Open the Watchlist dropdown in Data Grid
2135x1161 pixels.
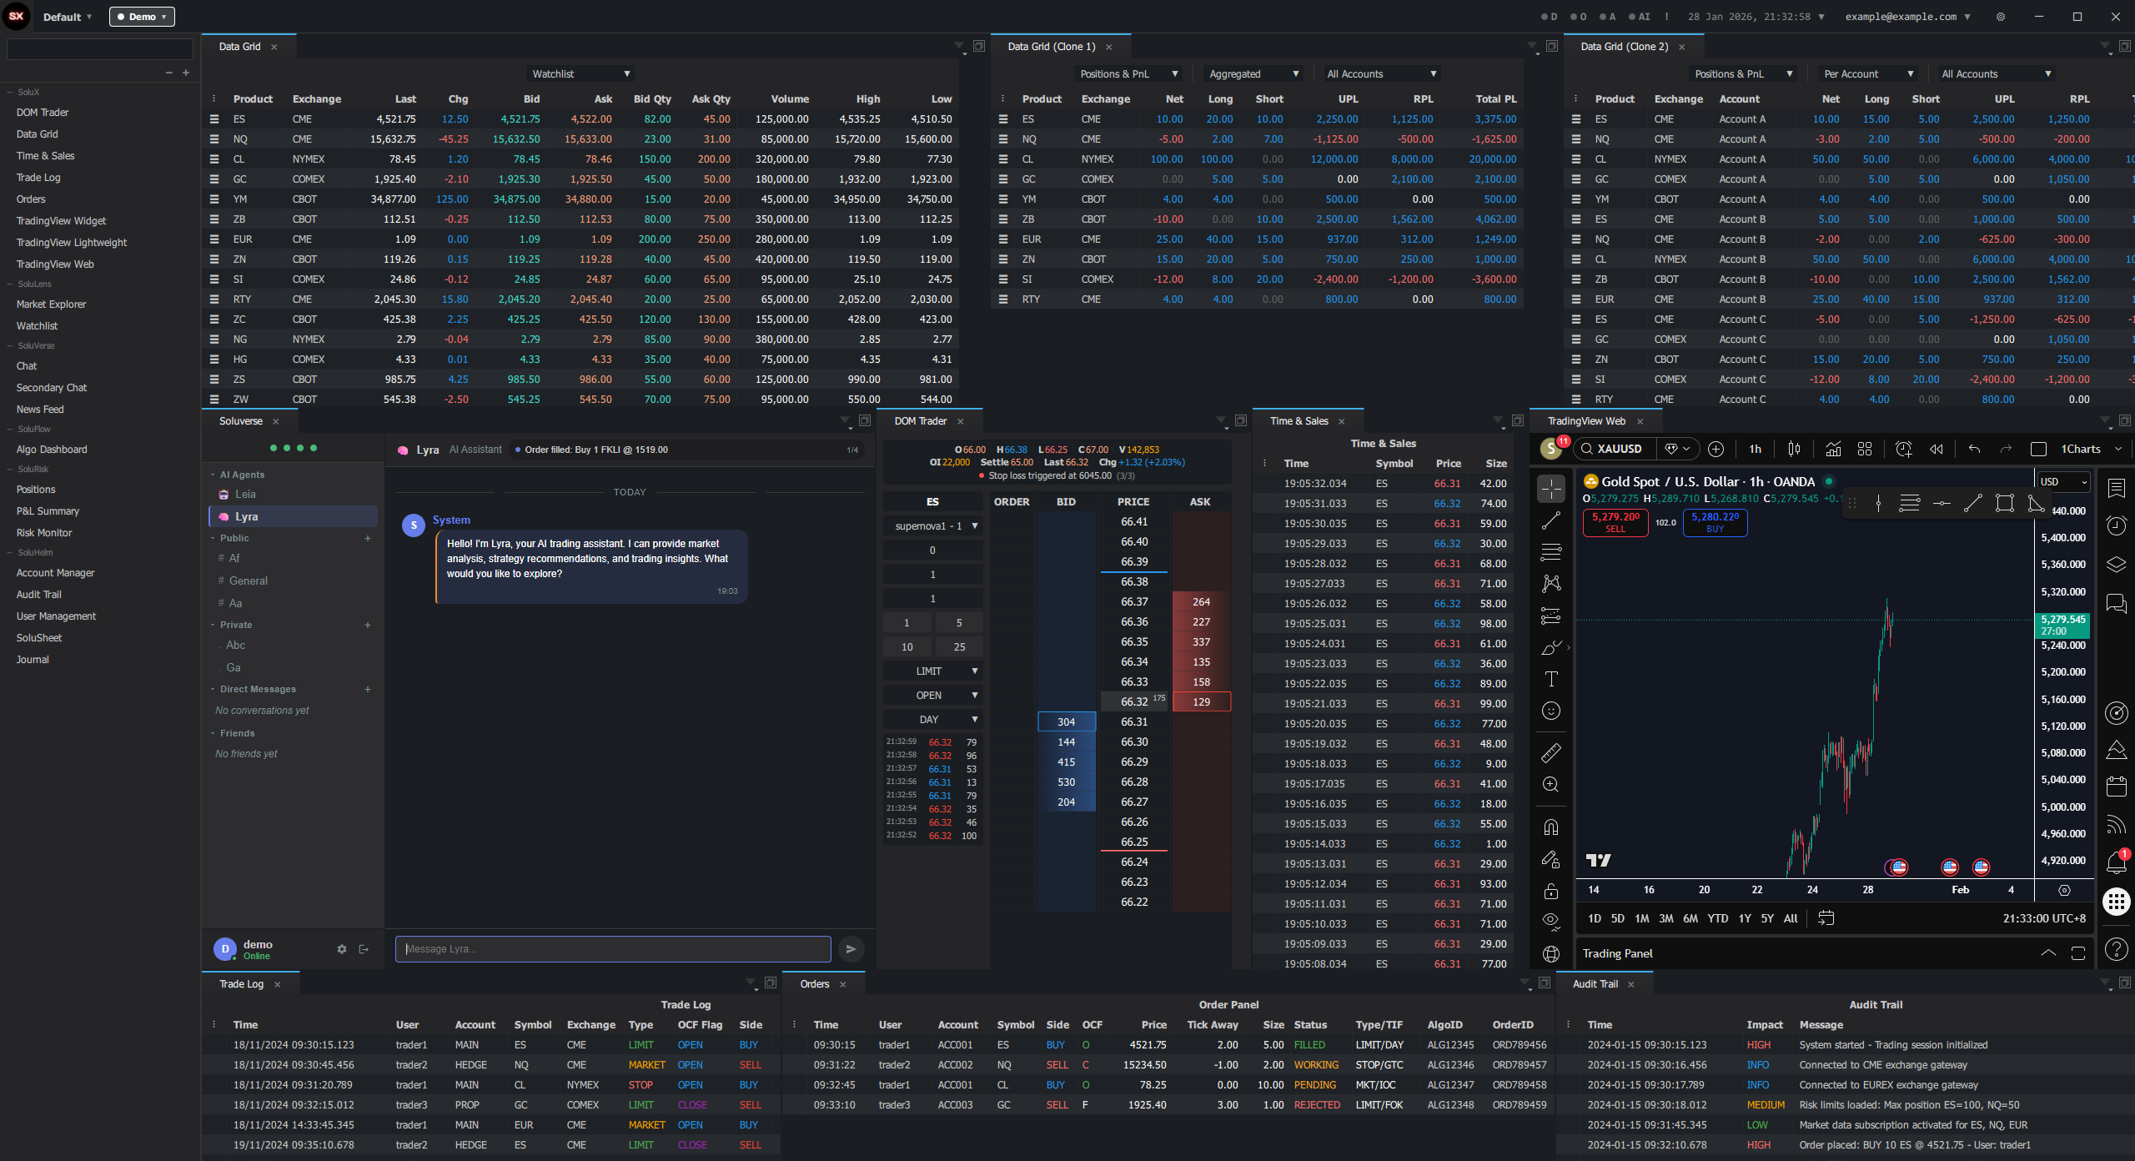[580, 73]
